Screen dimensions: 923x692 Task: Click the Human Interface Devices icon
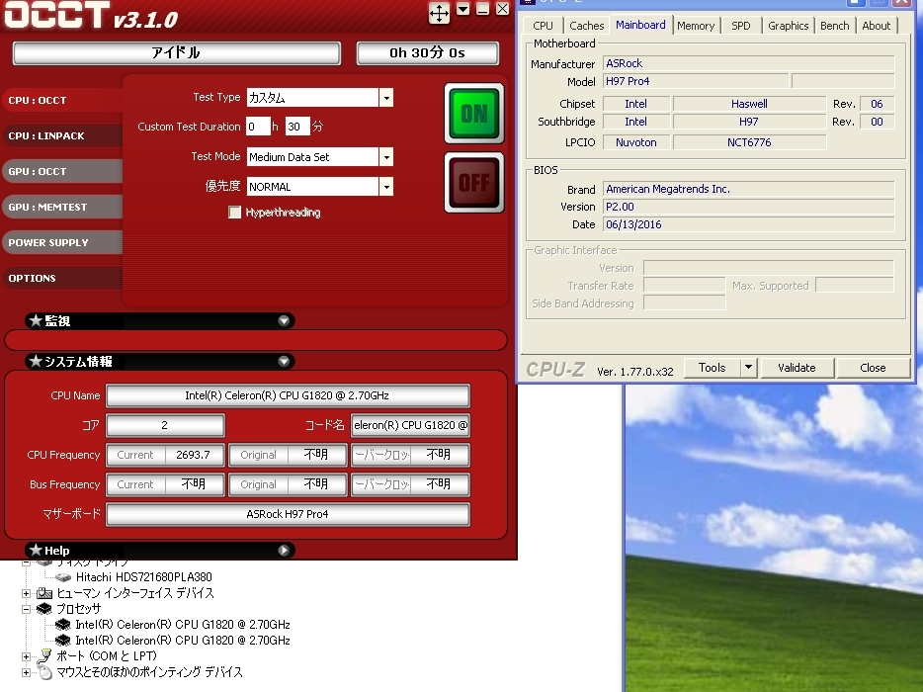[44, 593]
